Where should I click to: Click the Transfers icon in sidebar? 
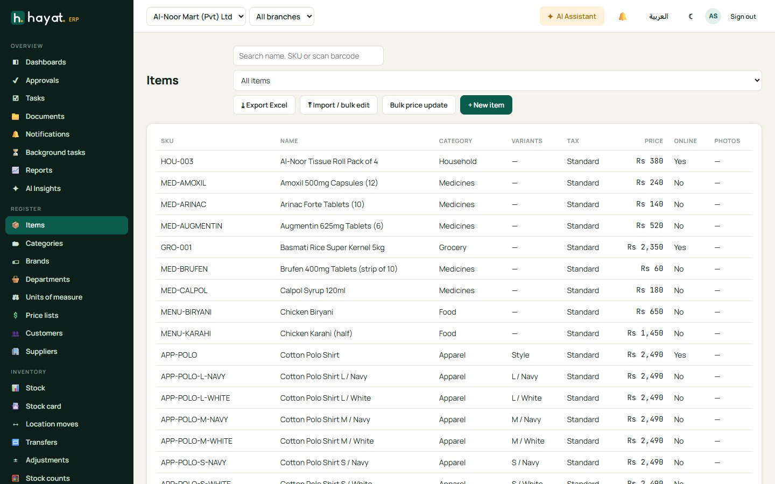(16, 443)
